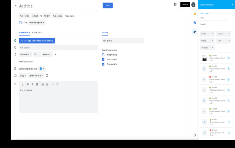Open the Building filter dropdown
235x148 pixels.
coord(207,41)
